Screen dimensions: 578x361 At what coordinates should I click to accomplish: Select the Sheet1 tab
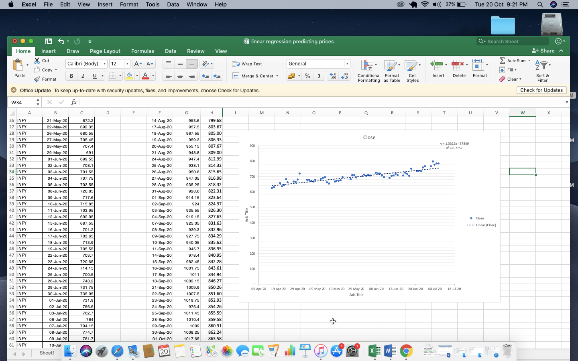coord(47,353)
